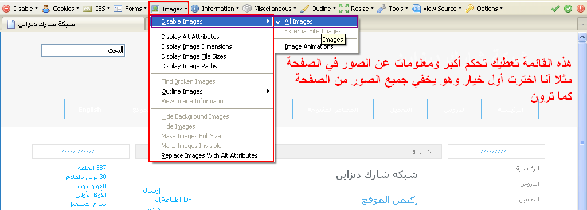Click the Resize arrows icon

pos(344,9)
